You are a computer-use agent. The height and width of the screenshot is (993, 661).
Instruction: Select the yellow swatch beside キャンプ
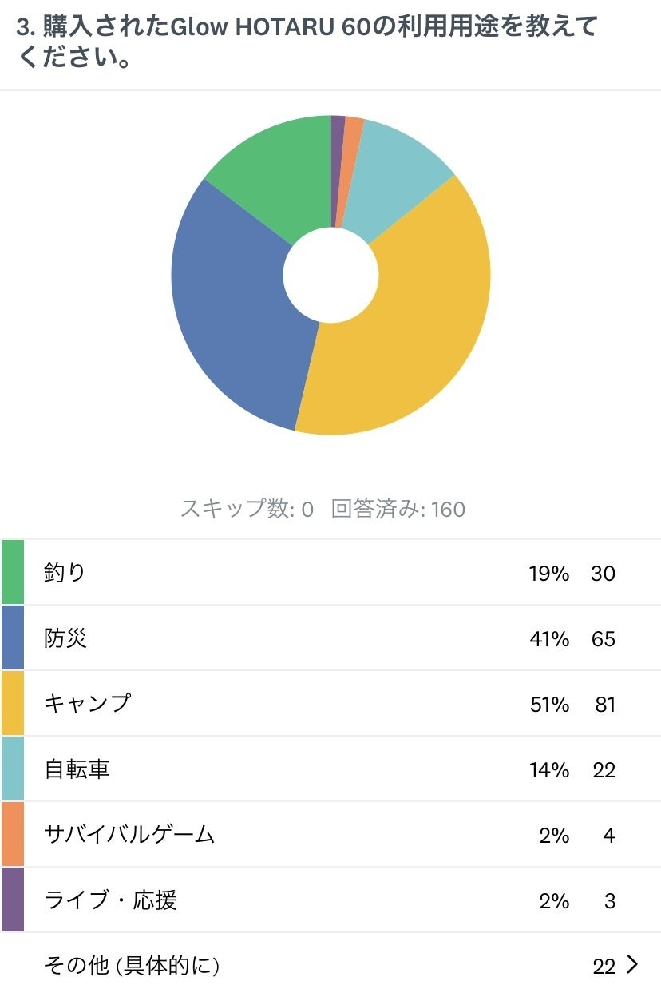(13, 703)
